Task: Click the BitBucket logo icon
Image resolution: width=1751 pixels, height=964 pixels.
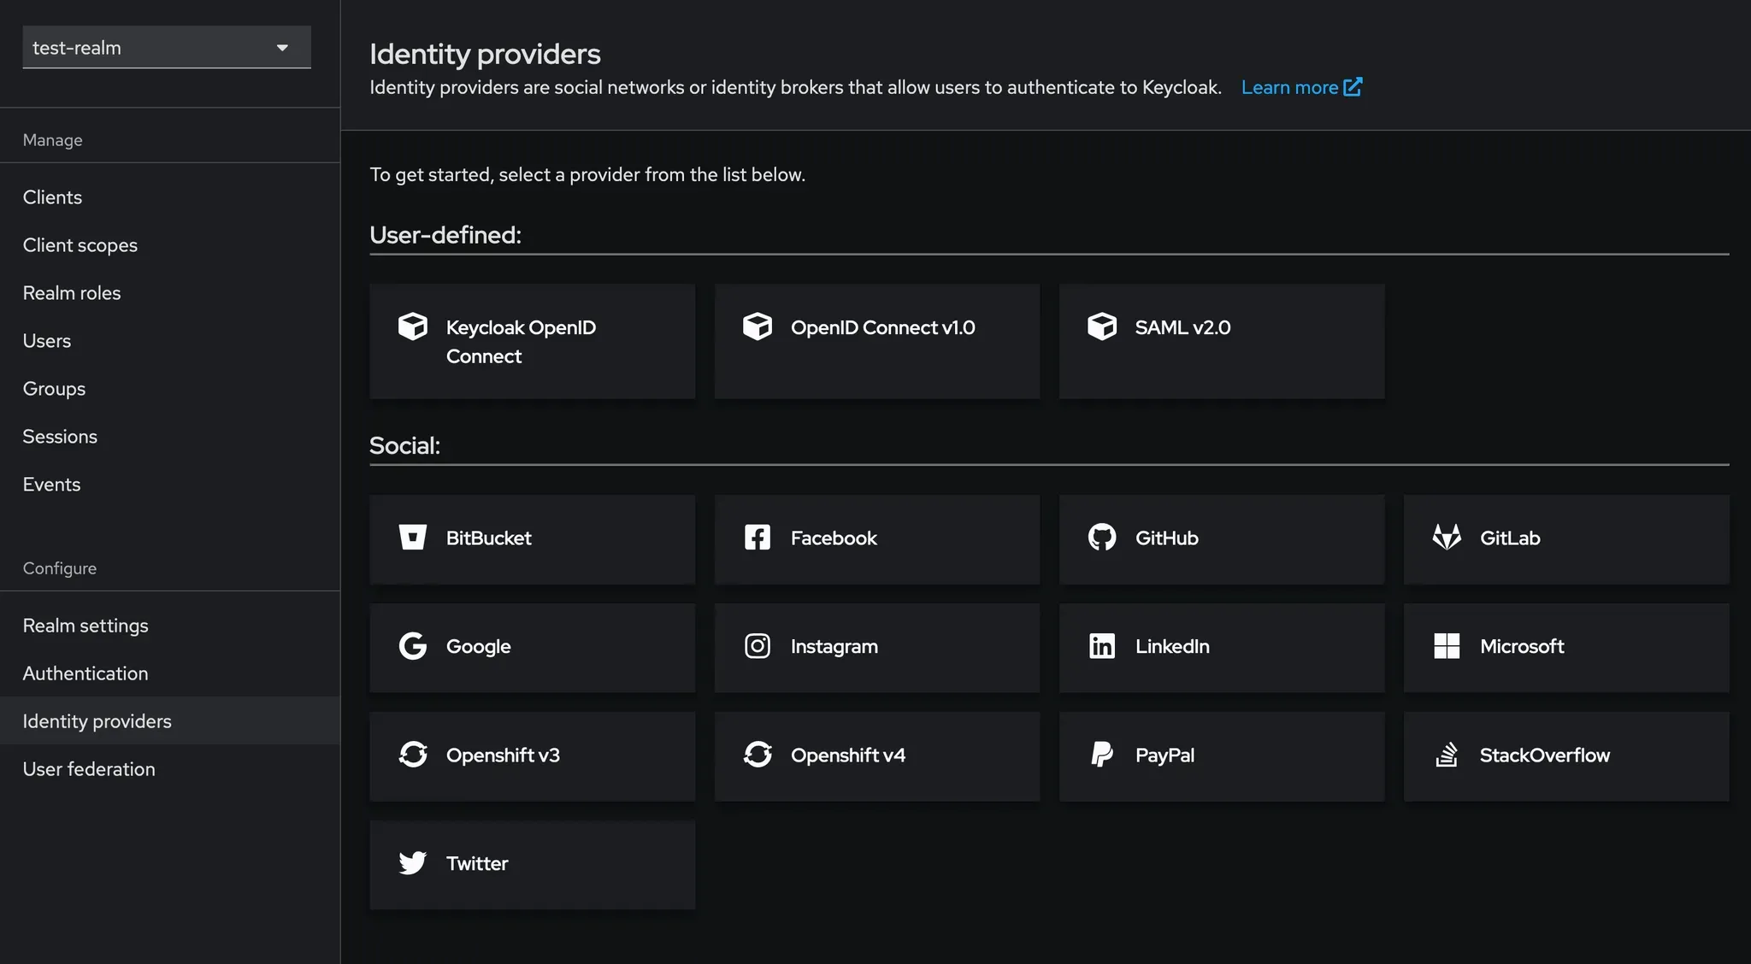Action: pos(413,538)
